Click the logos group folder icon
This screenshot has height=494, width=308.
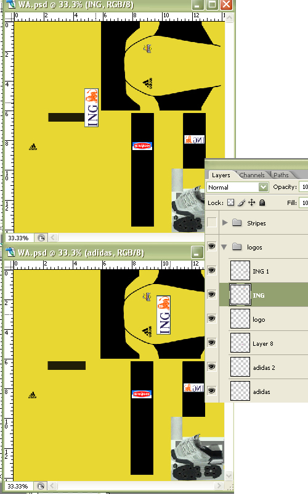click(x=237, y=246)
